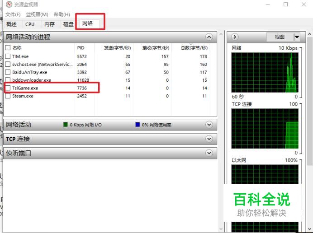Click PID value 5572
The height and width of the screenshot is (233, 313).
point(82,56)
